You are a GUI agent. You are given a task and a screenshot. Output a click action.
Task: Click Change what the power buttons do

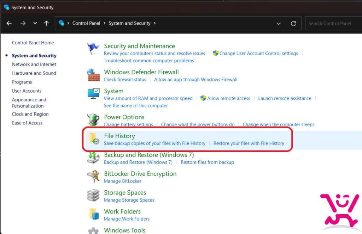click(x=198, y=124)
